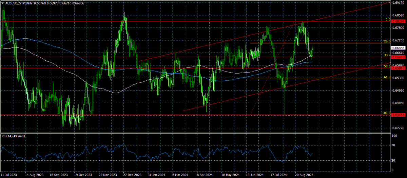Click the 0.69170 price scale value

pos(398,3)
